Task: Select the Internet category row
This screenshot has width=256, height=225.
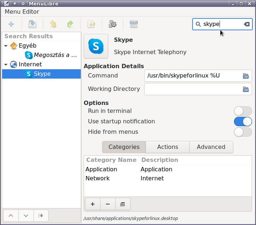Action: pos(41,65)
